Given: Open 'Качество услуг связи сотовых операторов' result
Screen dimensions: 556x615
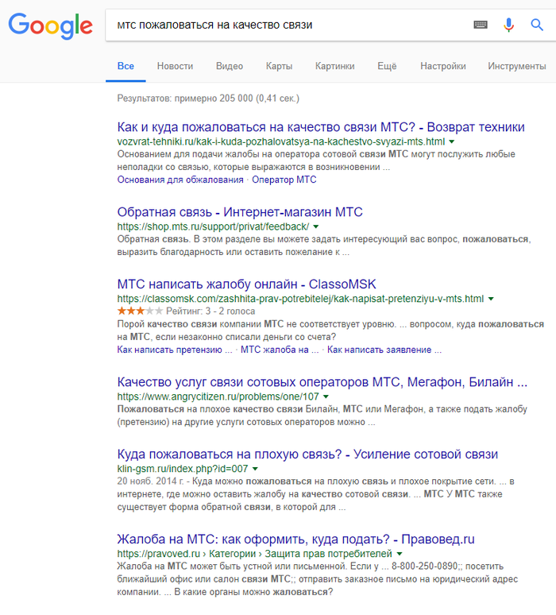Looking at the screenshot, I should (x=322, y=381).
